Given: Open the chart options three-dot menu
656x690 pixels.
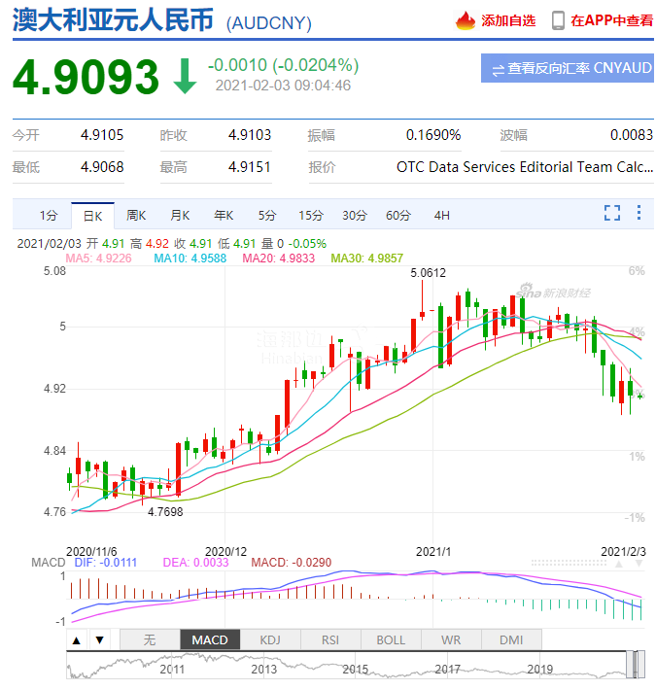Looking at the screenshot, I should [x=639, y=213].
